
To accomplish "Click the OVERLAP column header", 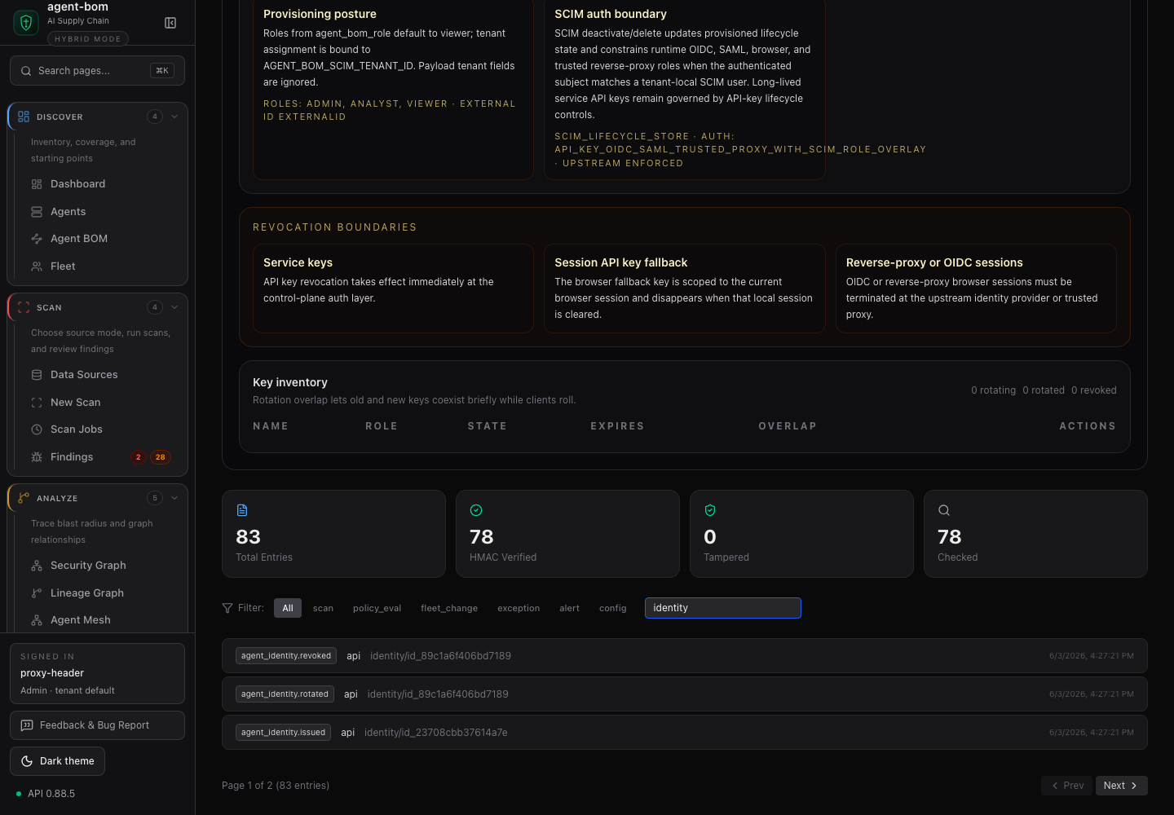I will click(788, 426).
